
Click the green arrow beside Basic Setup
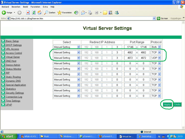3,41
